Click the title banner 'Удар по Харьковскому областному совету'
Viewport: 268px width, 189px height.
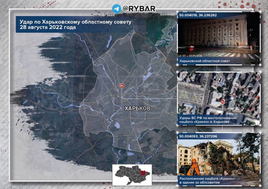(74, 25)
